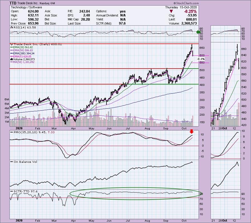Screen dimensions: 251x223
Task: Click the Prev Close value 653.96
Action: point(33,23)
